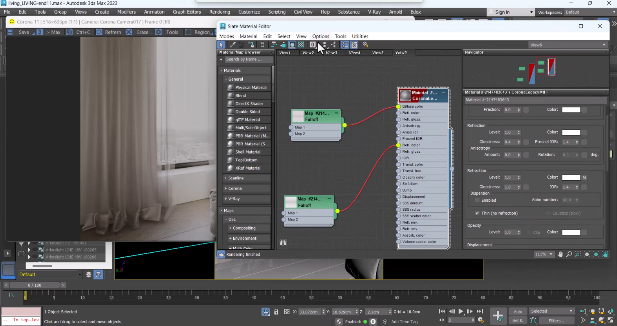The height and width of the screenshot is (326, 617).
Task: Go to animation end
Action: tap(480, 312)
